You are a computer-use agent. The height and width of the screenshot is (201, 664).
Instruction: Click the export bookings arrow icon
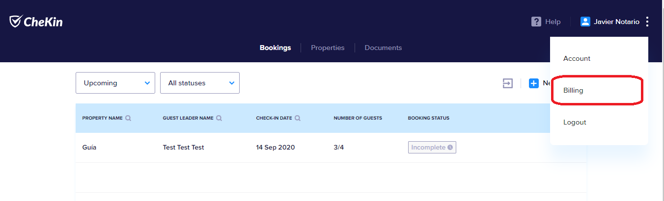click(x=507, y=83)
